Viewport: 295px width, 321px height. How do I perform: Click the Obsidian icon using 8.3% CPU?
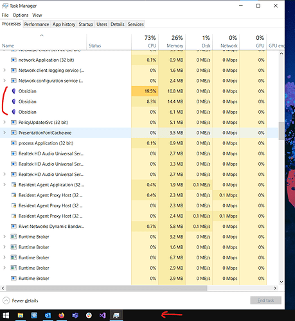(13, 101)
